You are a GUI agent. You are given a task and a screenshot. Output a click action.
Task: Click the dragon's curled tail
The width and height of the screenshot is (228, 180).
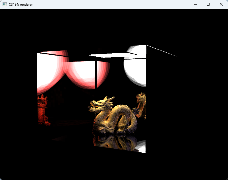(x=131, y=120)
